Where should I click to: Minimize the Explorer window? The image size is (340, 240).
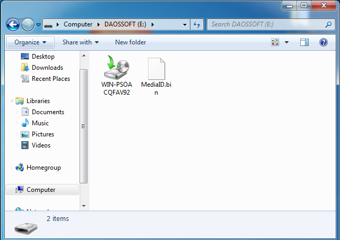(289, 5)
